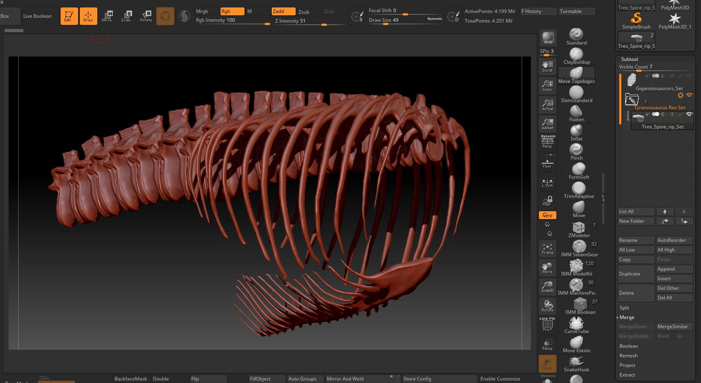
Task: Click the New Folder button
Action: [636, 221]
